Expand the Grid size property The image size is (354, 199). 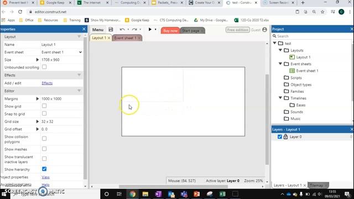click(x=38, y=122)
